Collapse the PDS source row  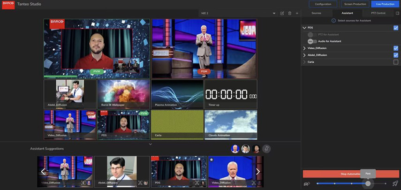pos(304,28)
